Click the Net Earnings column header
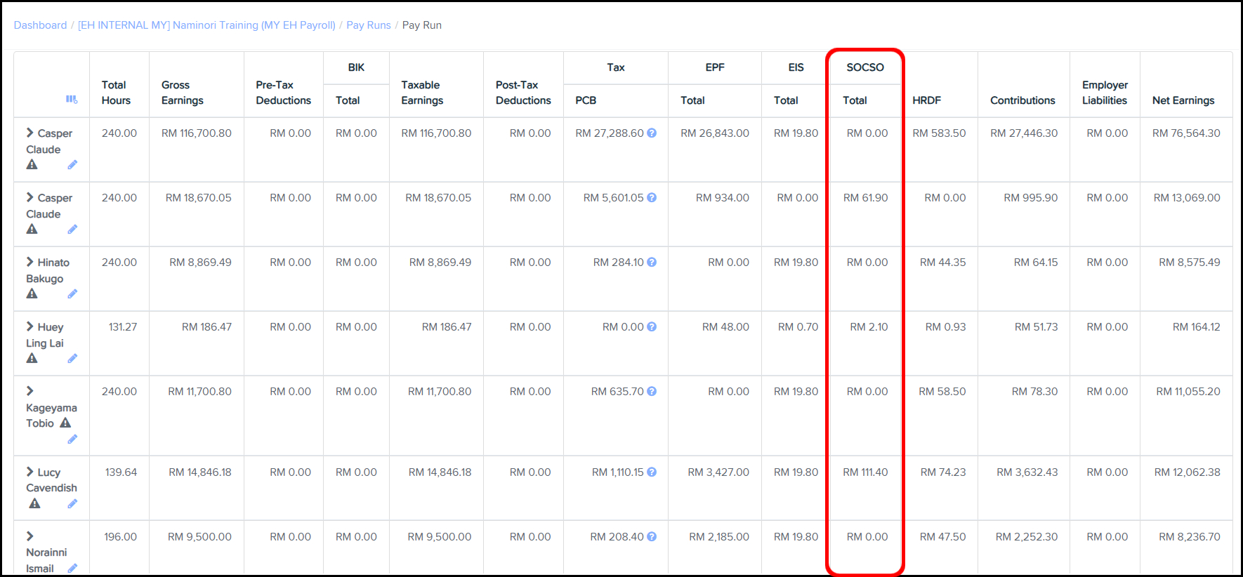 point(1183,100)
